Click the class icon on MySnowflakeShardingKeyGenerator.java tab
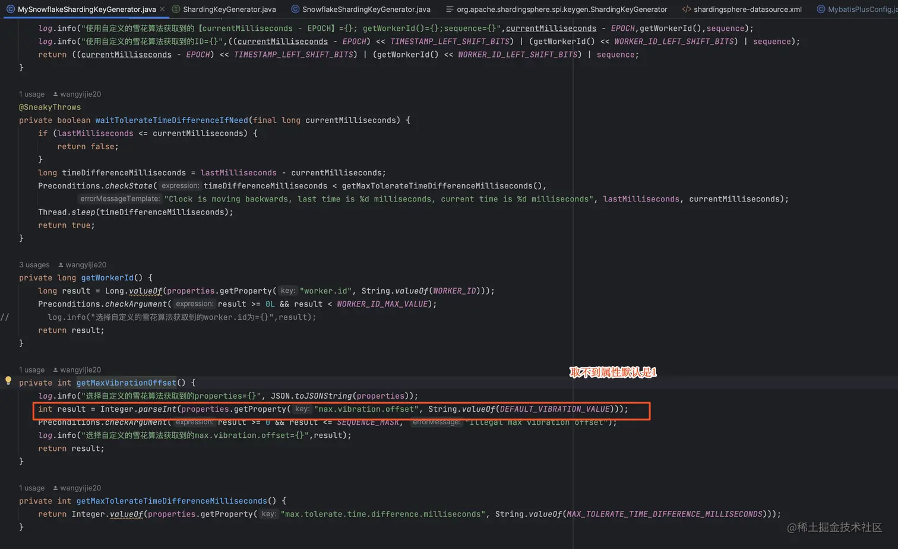Viewport: 898px width, 549px height. pos(10,10)
